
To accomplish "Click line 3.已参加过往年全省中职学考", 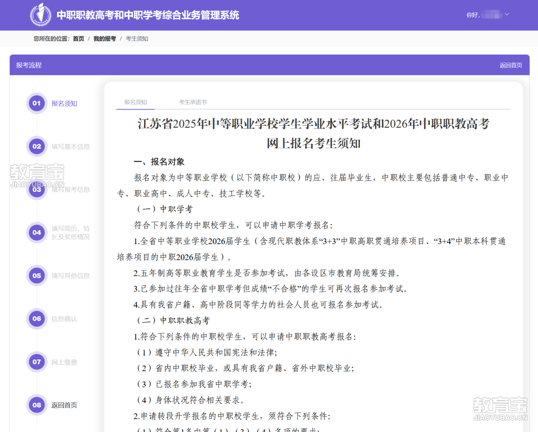I will click(270, 288).
